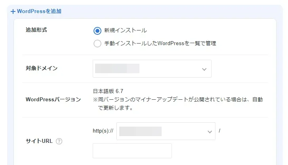The height and width of the screenshot is (165, 288).
Task: Click the plus icon beside WordPressを追加
Action: [13, 11]
